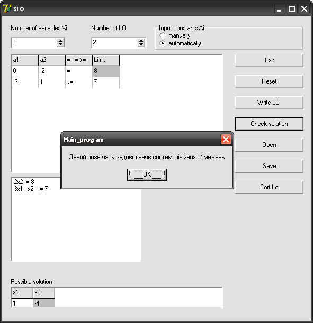Confirm the dialog with OK
Screen dimensions: 313x323
pyautogui.click(x=147, y=174)
